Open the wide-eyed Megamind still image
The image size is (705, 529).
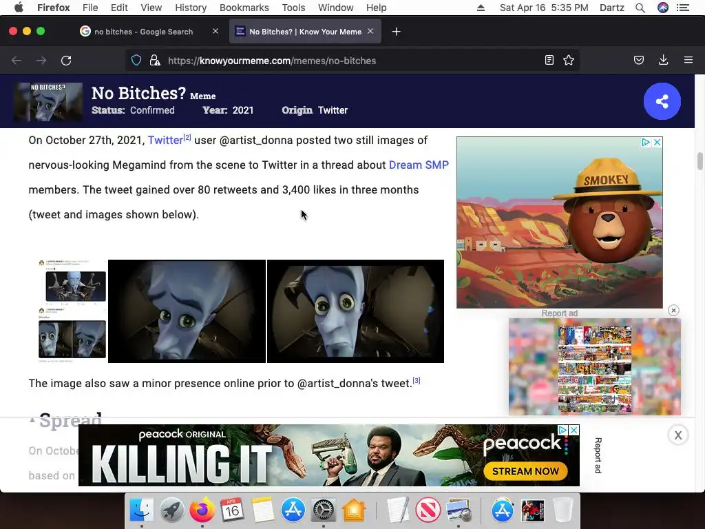pos(356,311)
